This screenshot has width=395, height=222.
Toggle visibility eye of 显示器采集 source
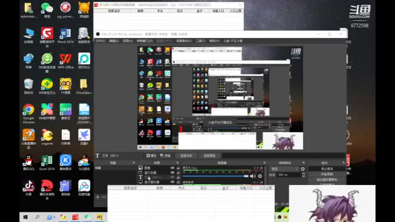click(x=172, y=182)
